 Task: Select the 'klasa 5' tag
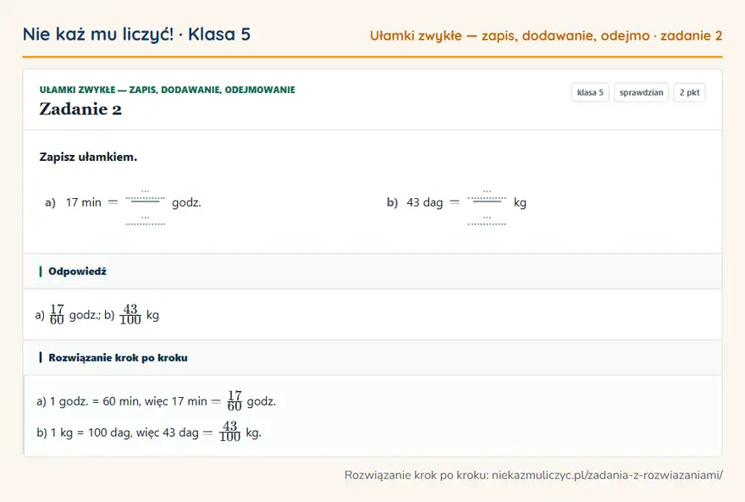[590, 92]
